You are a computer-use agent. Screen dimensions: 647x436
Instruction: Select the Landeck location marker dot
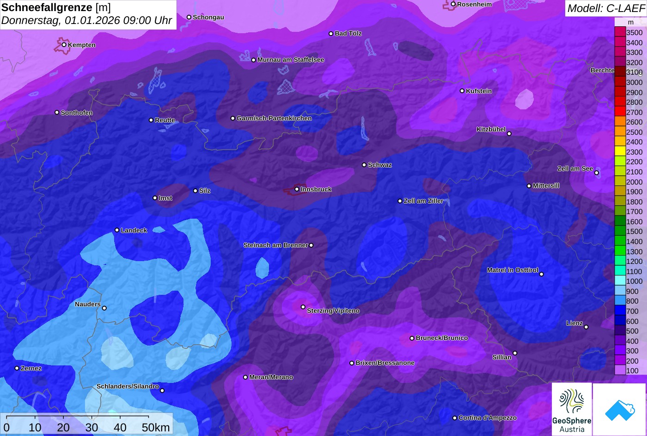click(117, 230)
